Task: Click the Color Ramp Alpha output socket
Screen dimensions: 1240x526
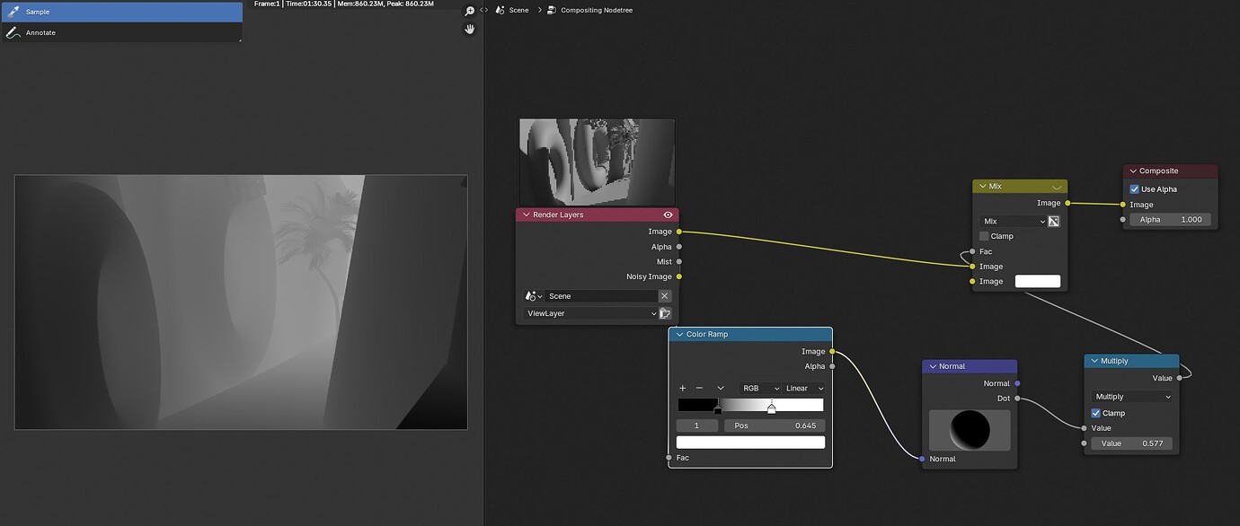Action: click(832, 366)
